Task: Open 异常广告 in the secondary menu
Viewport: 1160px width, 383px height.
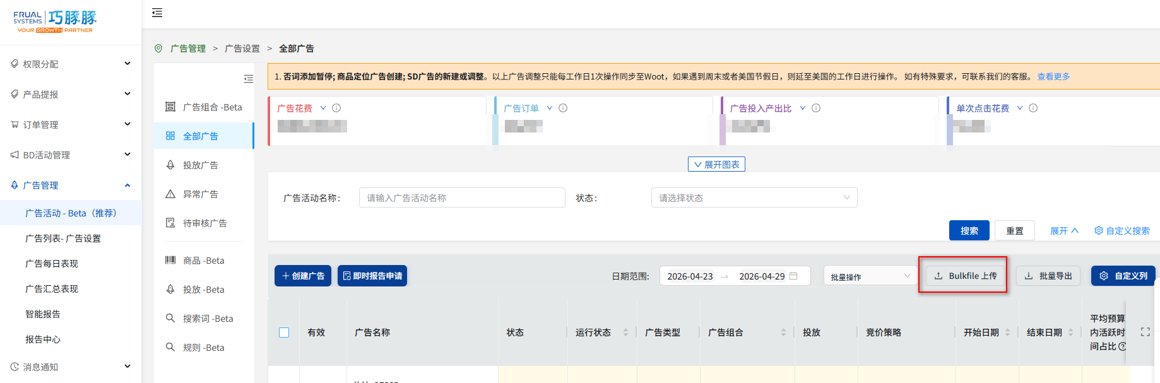Action: coord(201,194)
